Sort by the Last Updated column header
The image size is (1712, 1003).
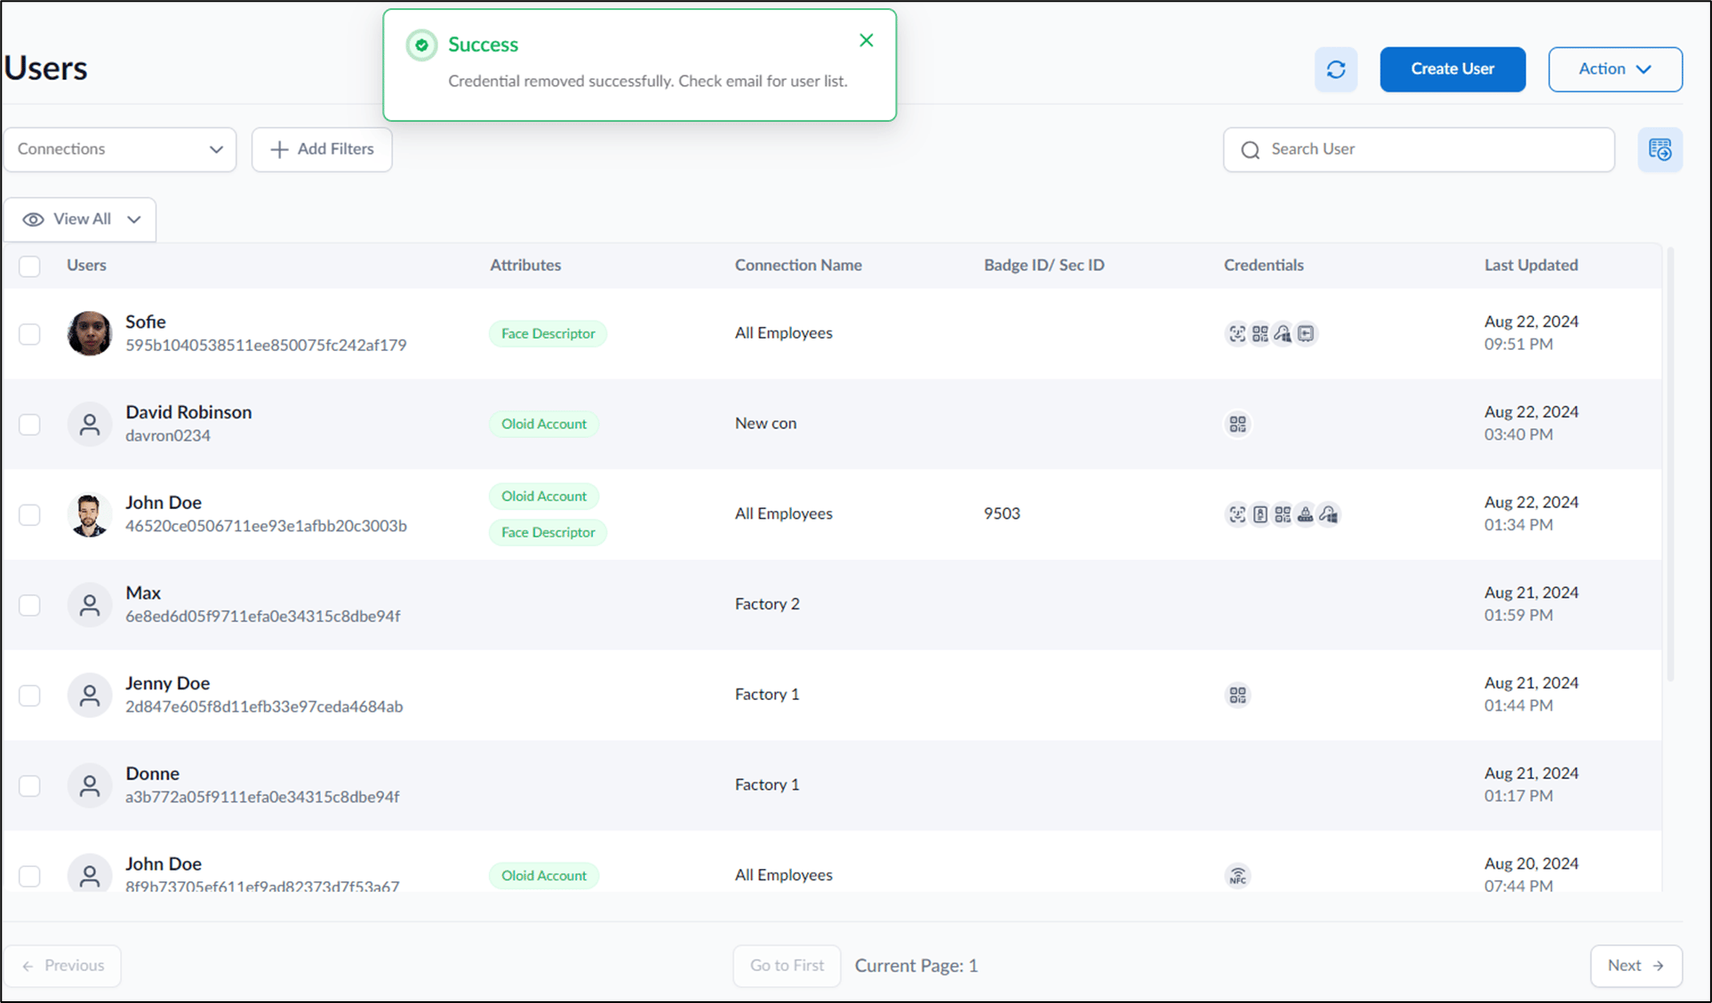point(1531,265)
